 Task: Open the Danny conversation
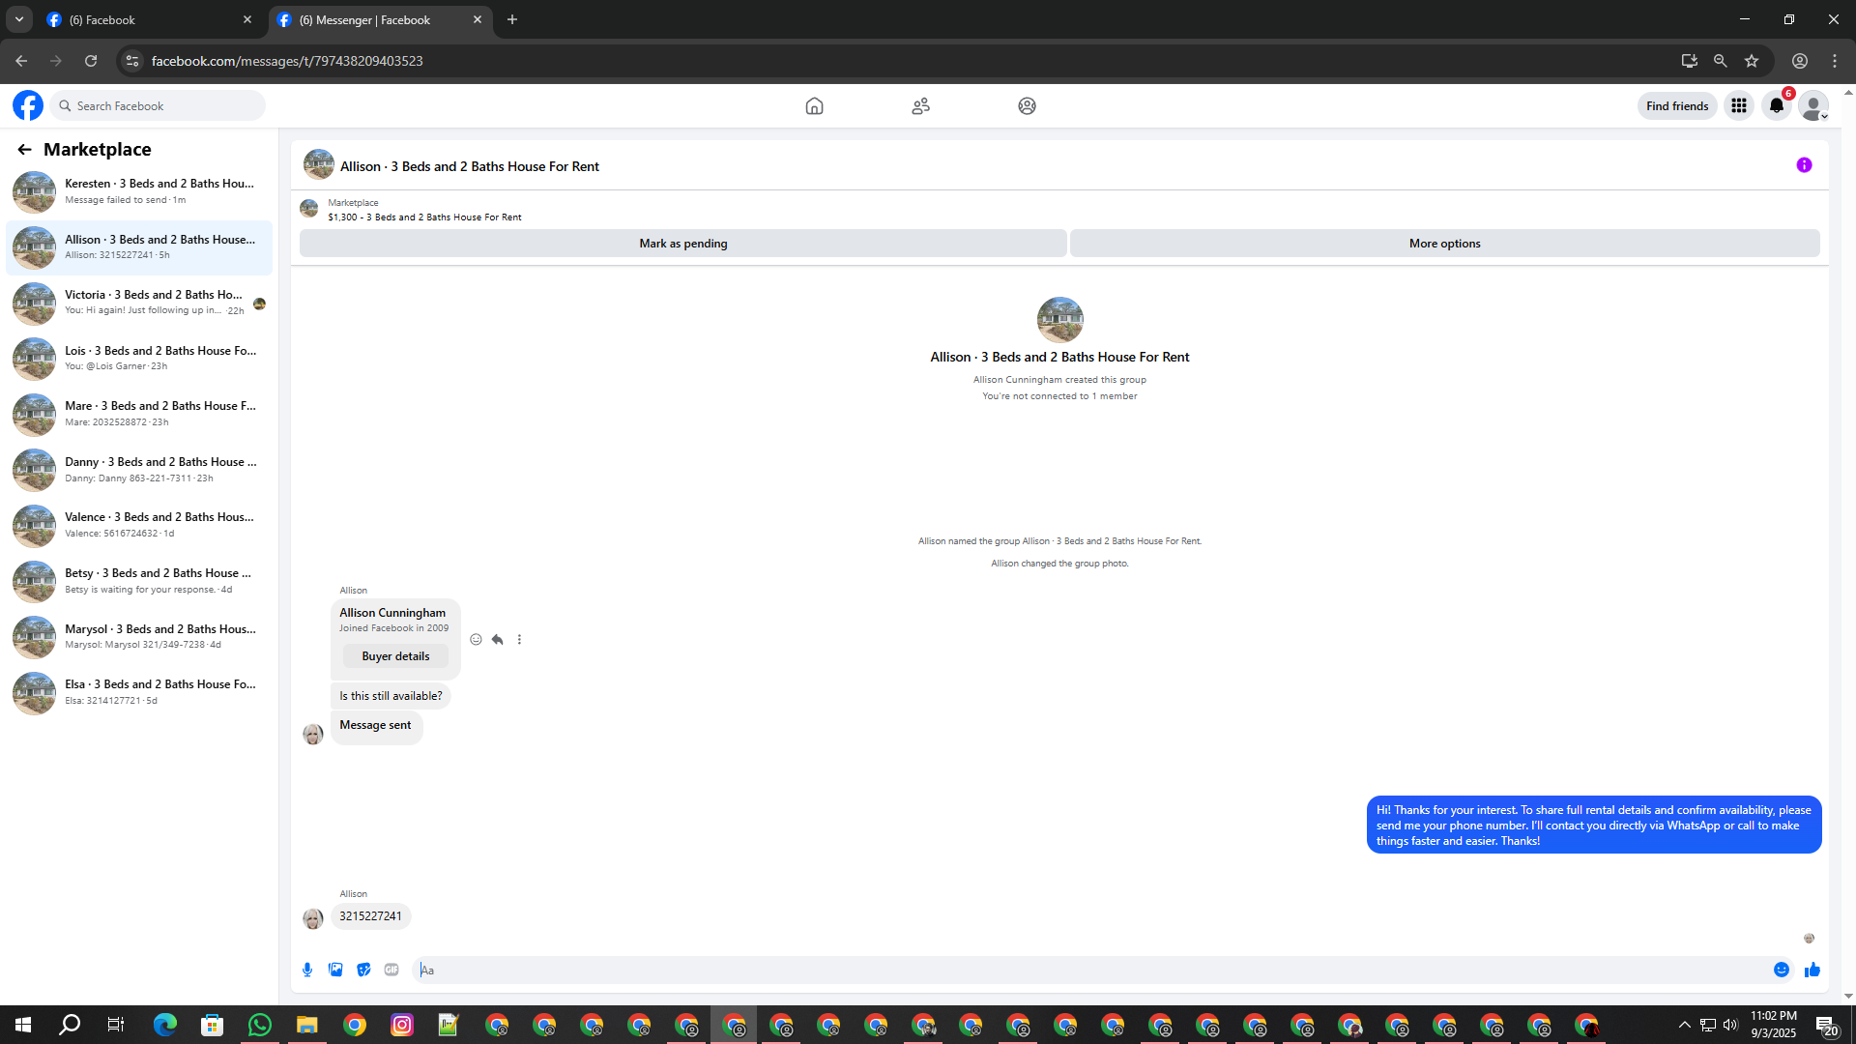click(x=139, y=470)
